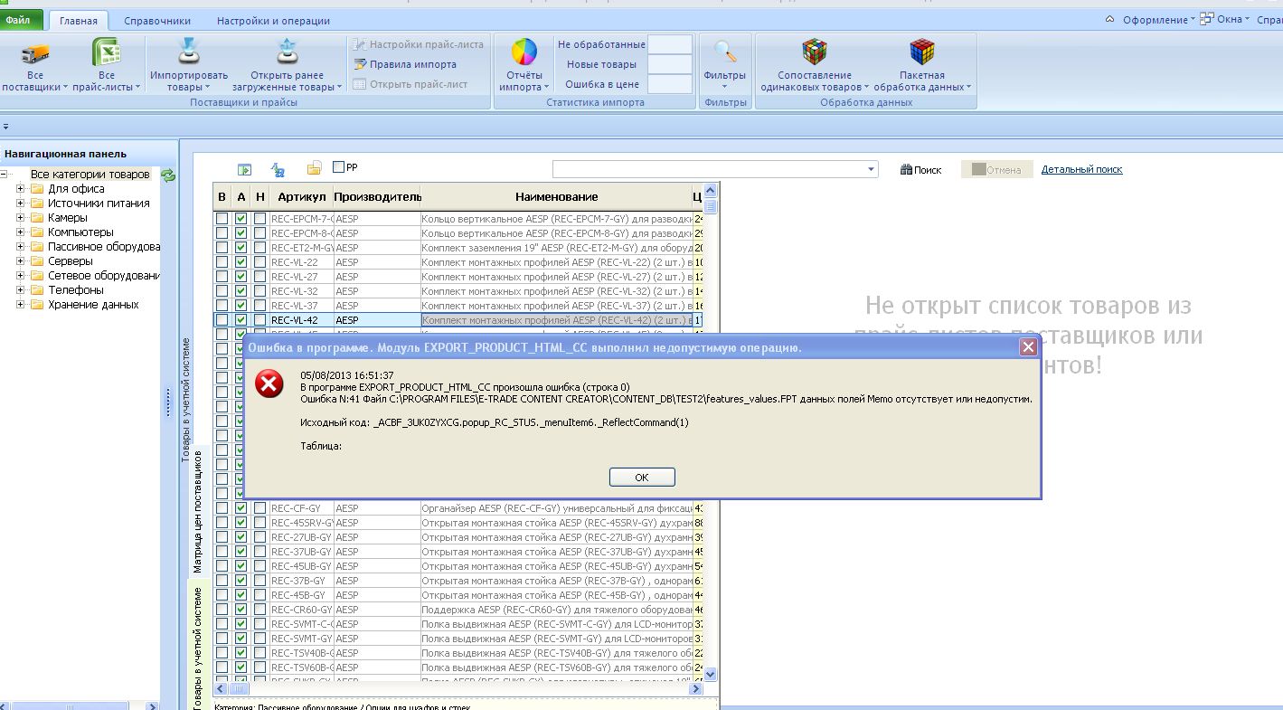Image resolution: width=1283 pixels, height=710 pixels.
Task: Check column В for REC-EPCM-7 row
Action: [x=222, y=219]
